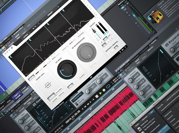Adjust the Expander Ratio knob
The width and height of the screenshot is (179, 133).
pos(142,93)
